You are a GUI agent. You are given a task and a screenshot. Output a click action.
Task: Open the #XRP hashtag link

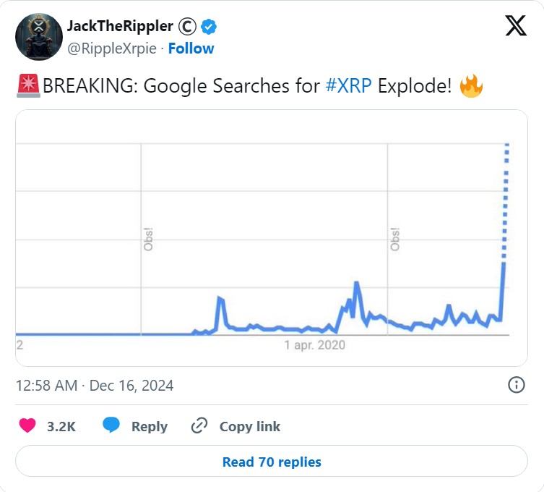pos(349,86)
